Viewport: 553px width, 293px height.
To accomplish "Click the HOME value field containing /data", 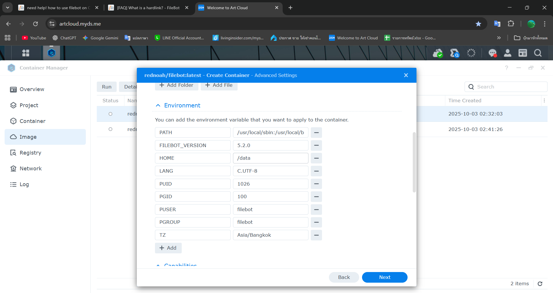I will (x=270, y=158).
